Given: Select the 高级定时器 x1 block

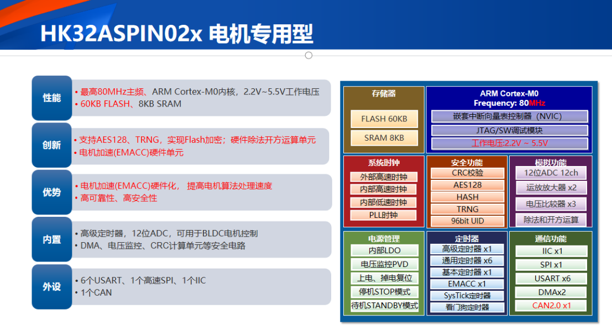Looking at the screenshot, I should tap(467, 249).
